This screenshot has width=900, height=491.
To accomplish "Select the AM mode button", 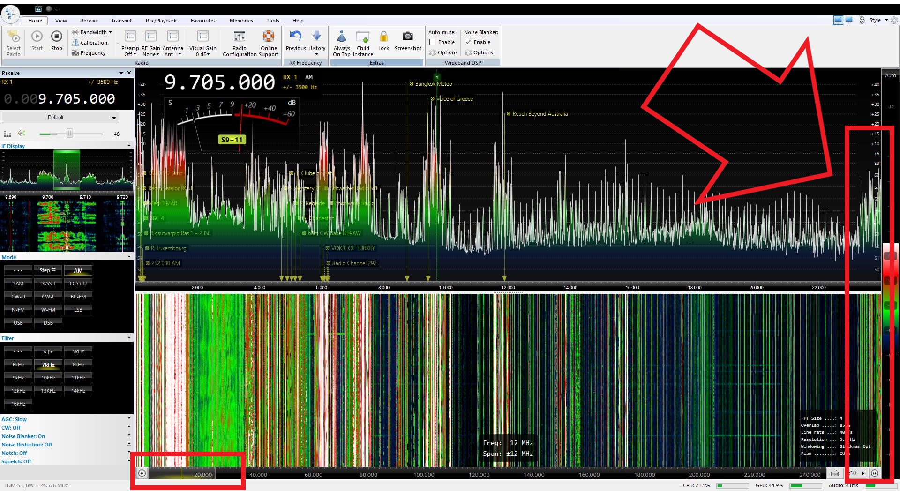I will pos(78,270).
